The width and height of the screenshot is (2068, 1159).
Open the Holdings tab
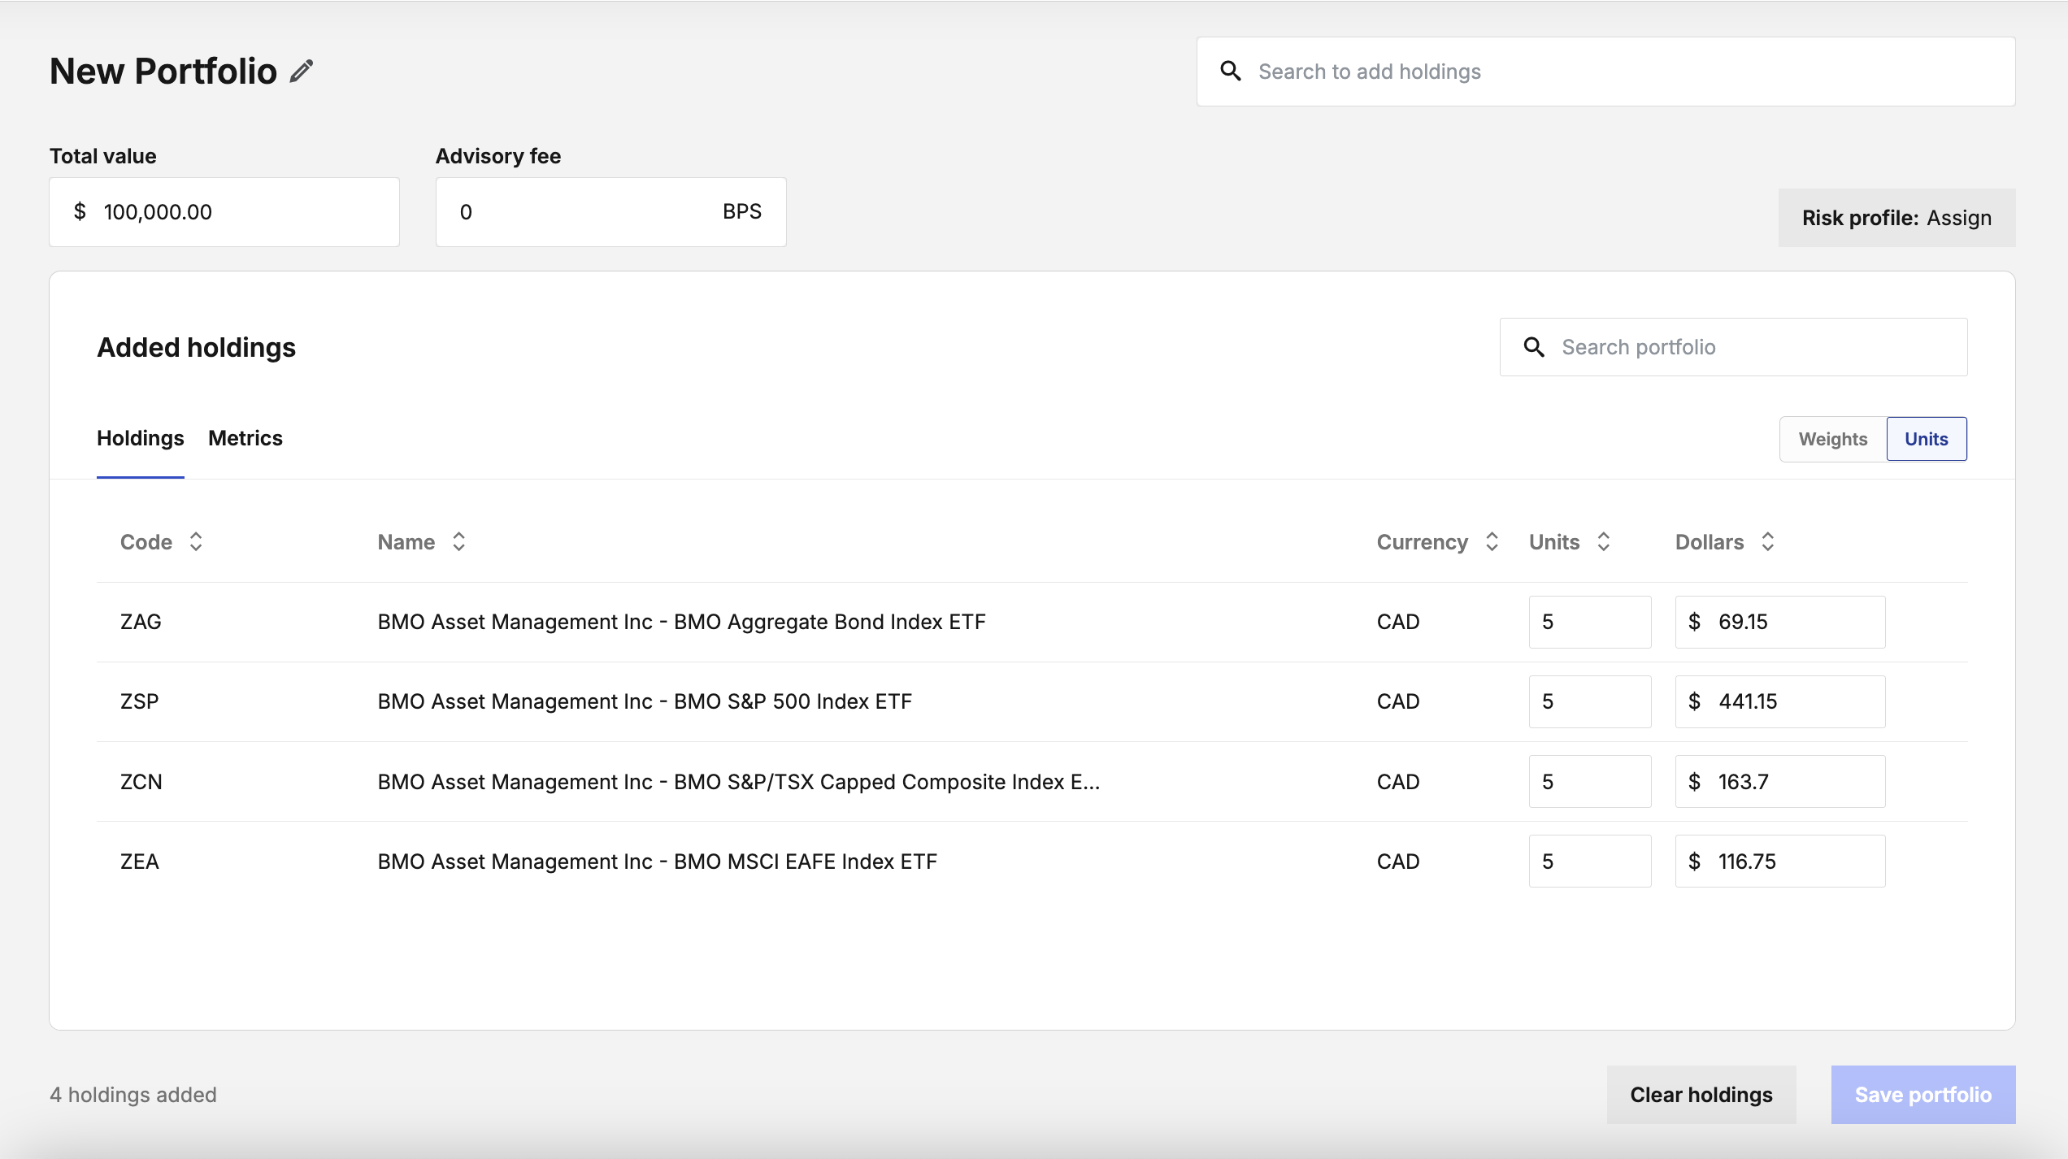pyautogui.click(x=141, y=438)
